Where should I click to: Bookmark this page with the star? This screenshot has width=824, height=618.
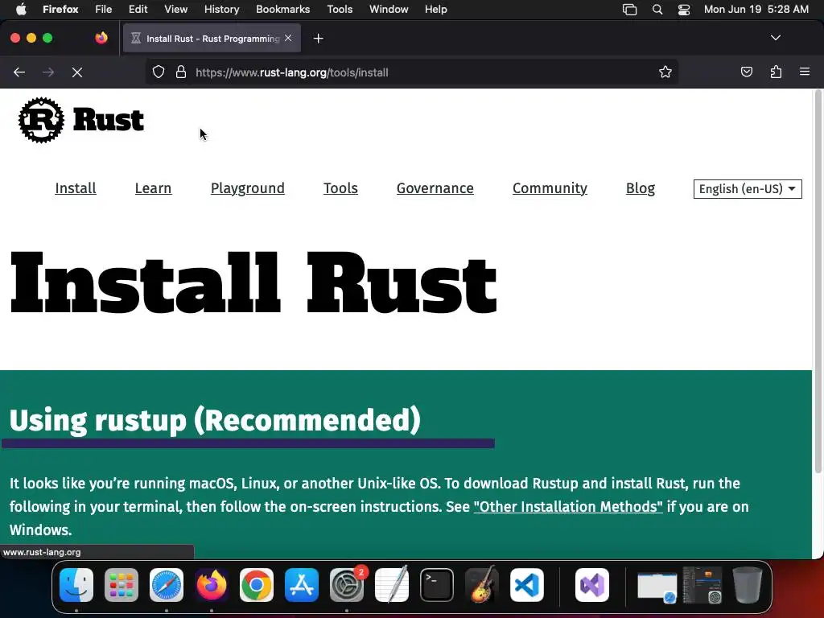tap(665, 72)
